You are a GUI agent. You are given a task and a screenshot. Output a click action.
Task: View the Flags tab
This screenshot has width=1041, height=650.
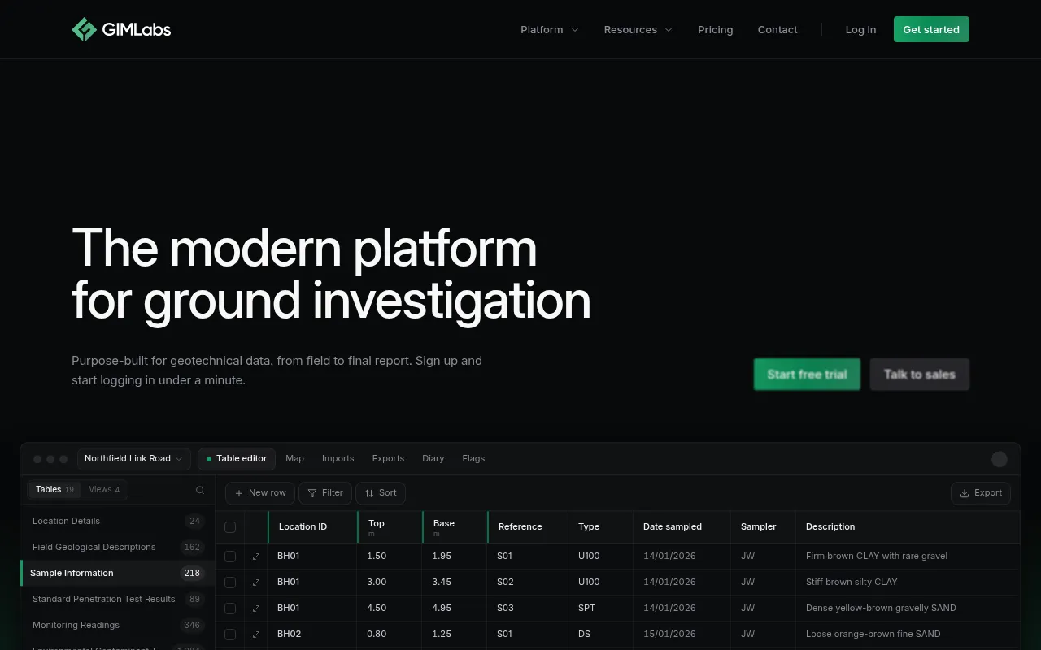473,459
